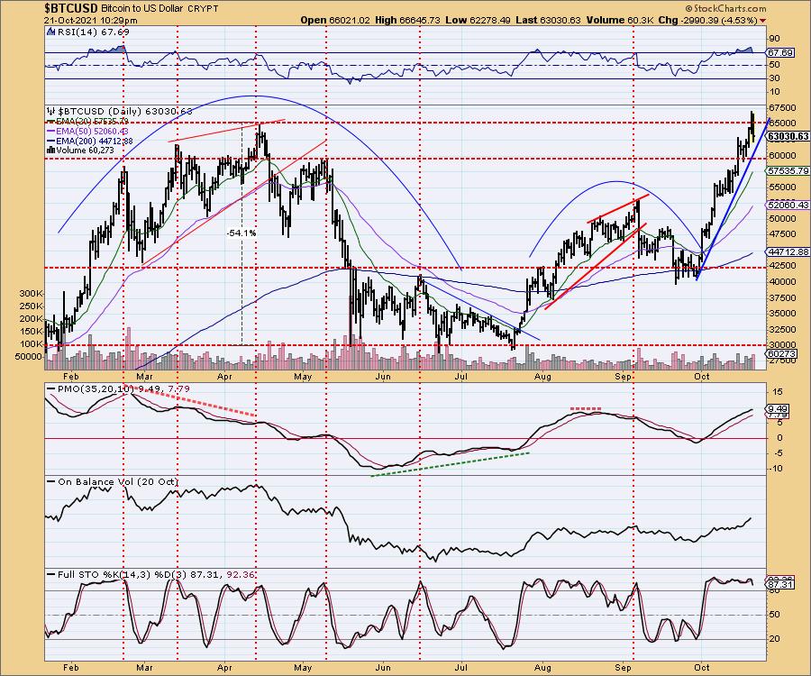This screenshot has width=811, height=676.
Task: Click the CRYPT exchange label
Action: click(202, 9)
